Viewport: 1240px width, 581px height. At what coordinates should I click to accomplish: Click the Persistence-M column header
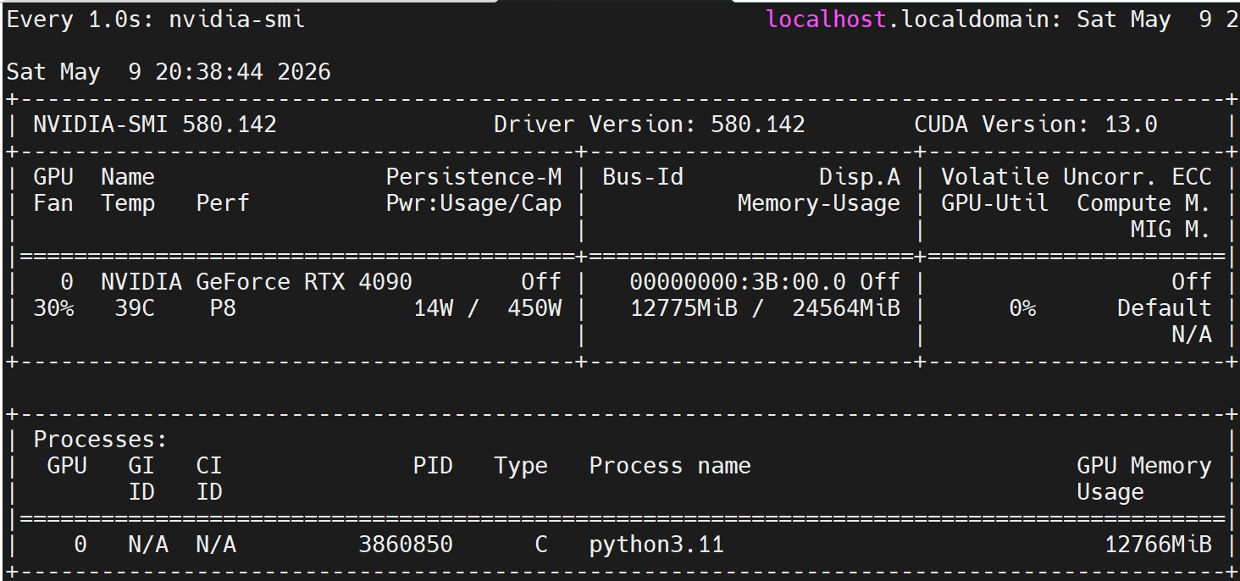tap(473, 177)
